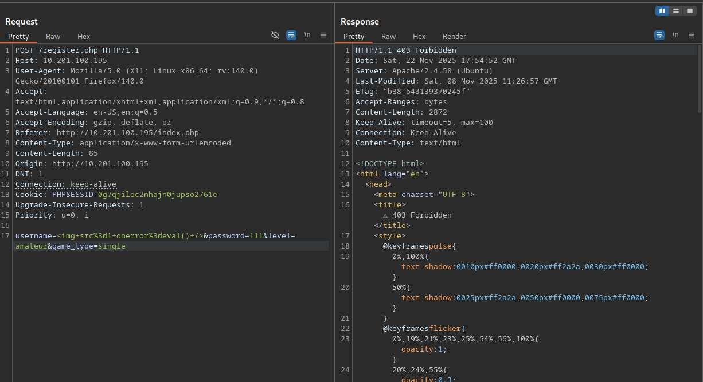This screenshot has height=382, width=703.
Task: Select top-bottom stacked layout icon
Action: (676, 10)
